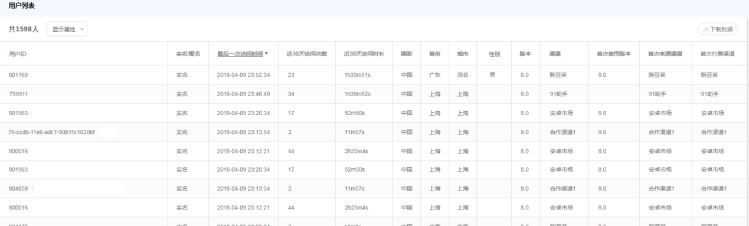Click 渠道 cell 豌豆荚 in row 801769

pyautogui.click(x=558, y=75)
